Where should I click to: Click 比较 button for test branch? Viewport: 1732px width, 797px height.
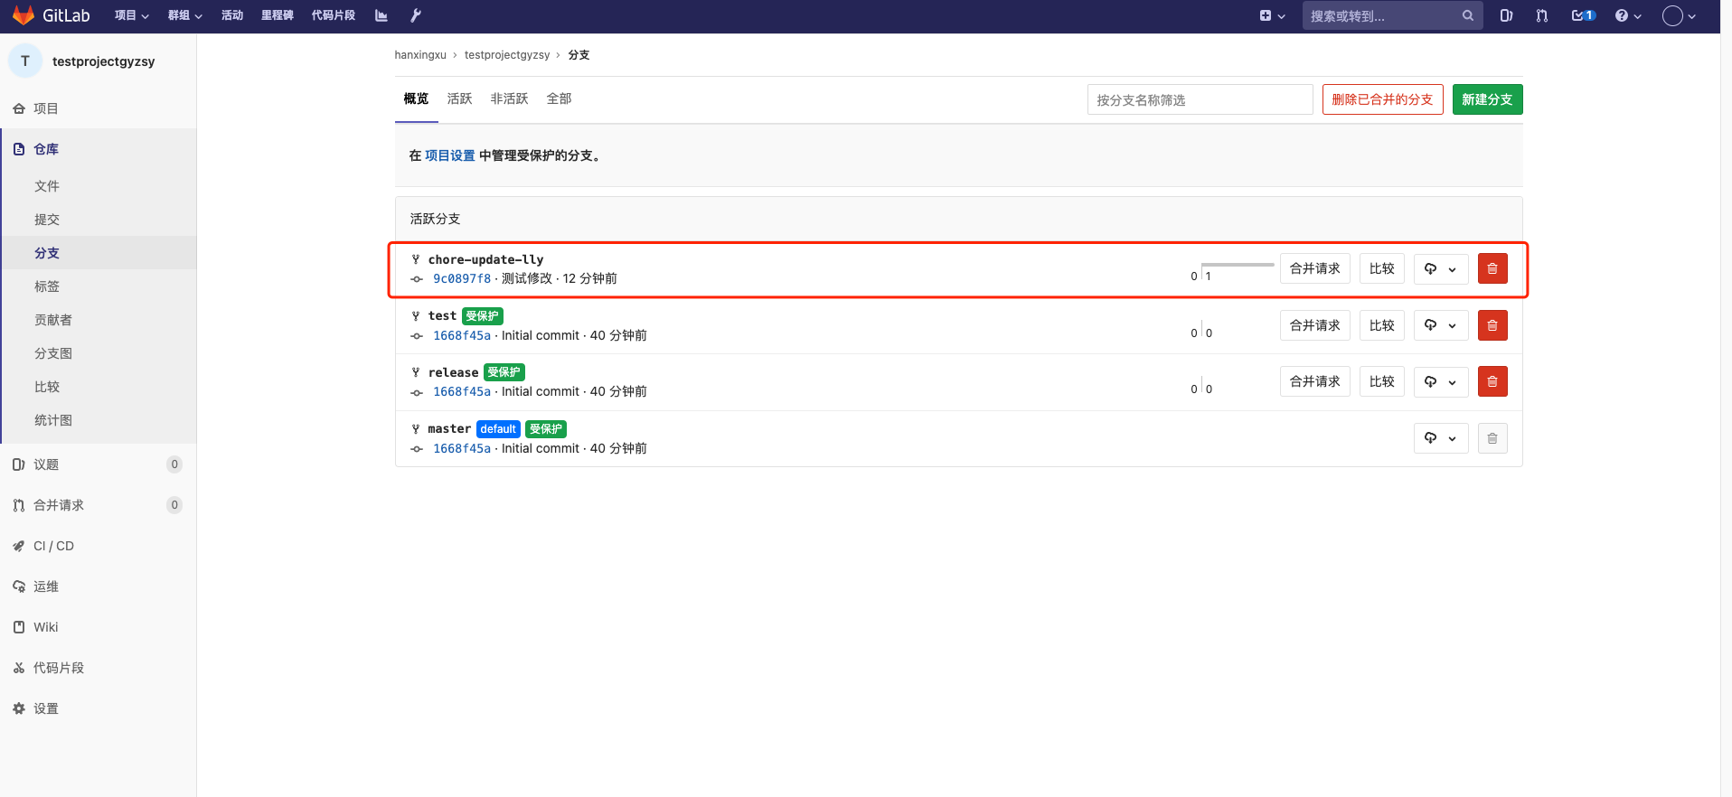point(1382,325)
